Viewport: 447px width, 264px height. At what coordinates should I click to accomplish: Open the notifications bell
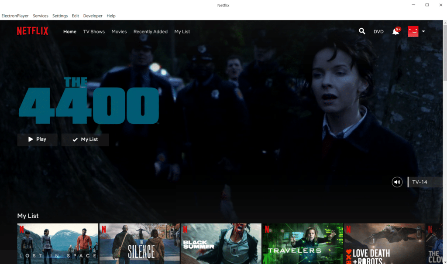(395, 31)
